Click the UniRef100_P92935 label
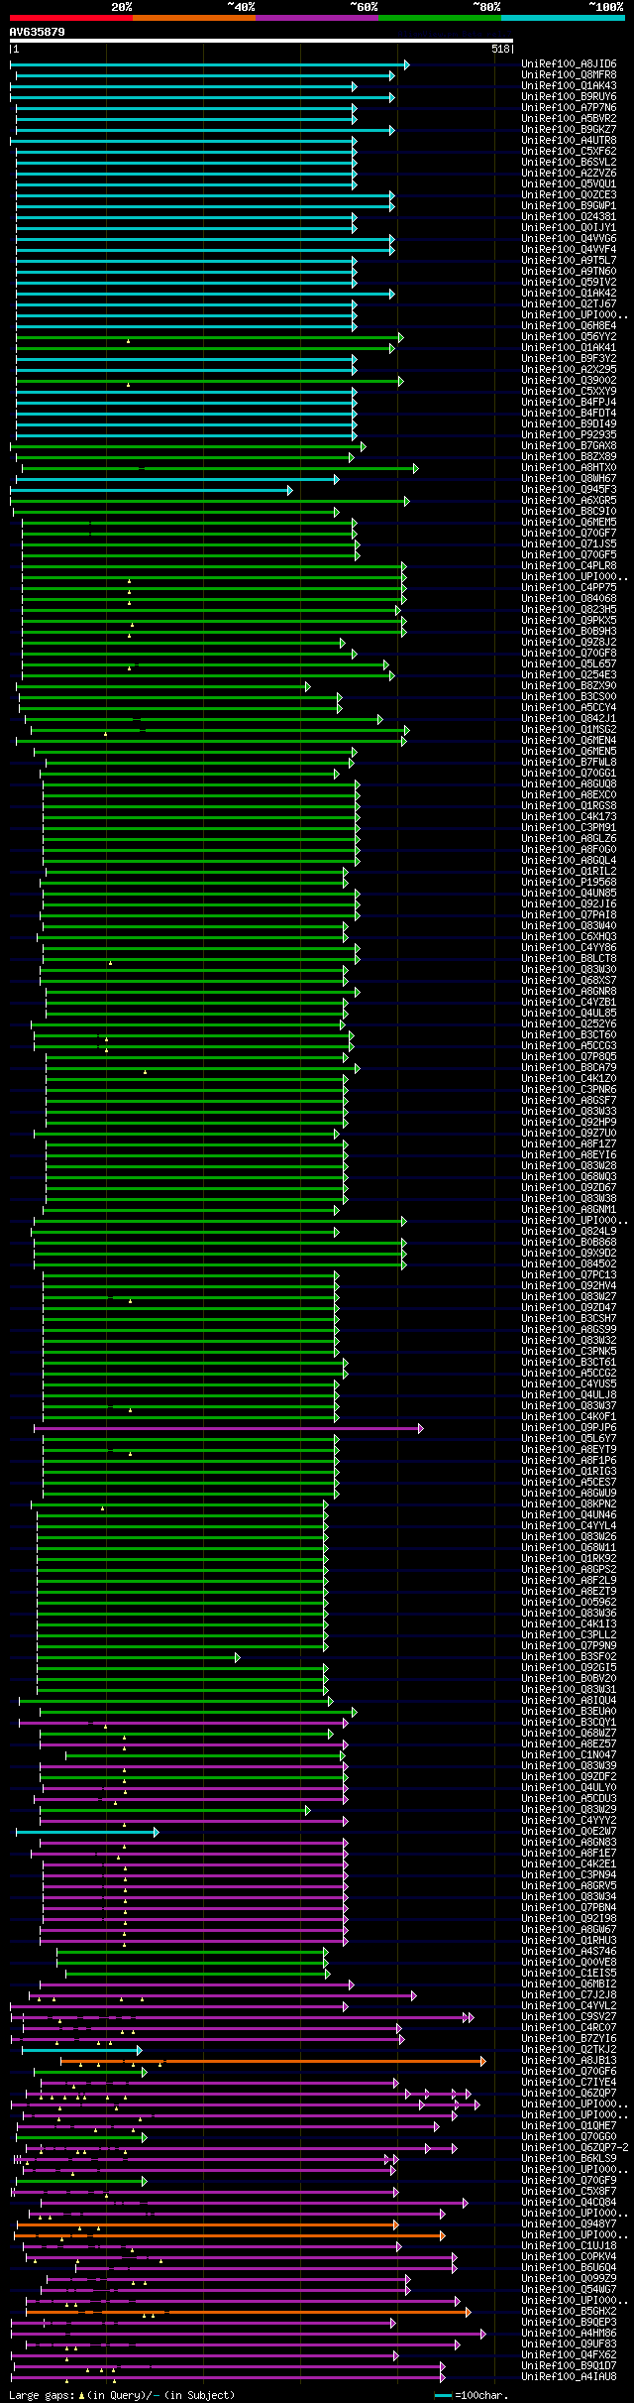The width and height of the screenshot is (634, 2403). [x=569, y=435]
